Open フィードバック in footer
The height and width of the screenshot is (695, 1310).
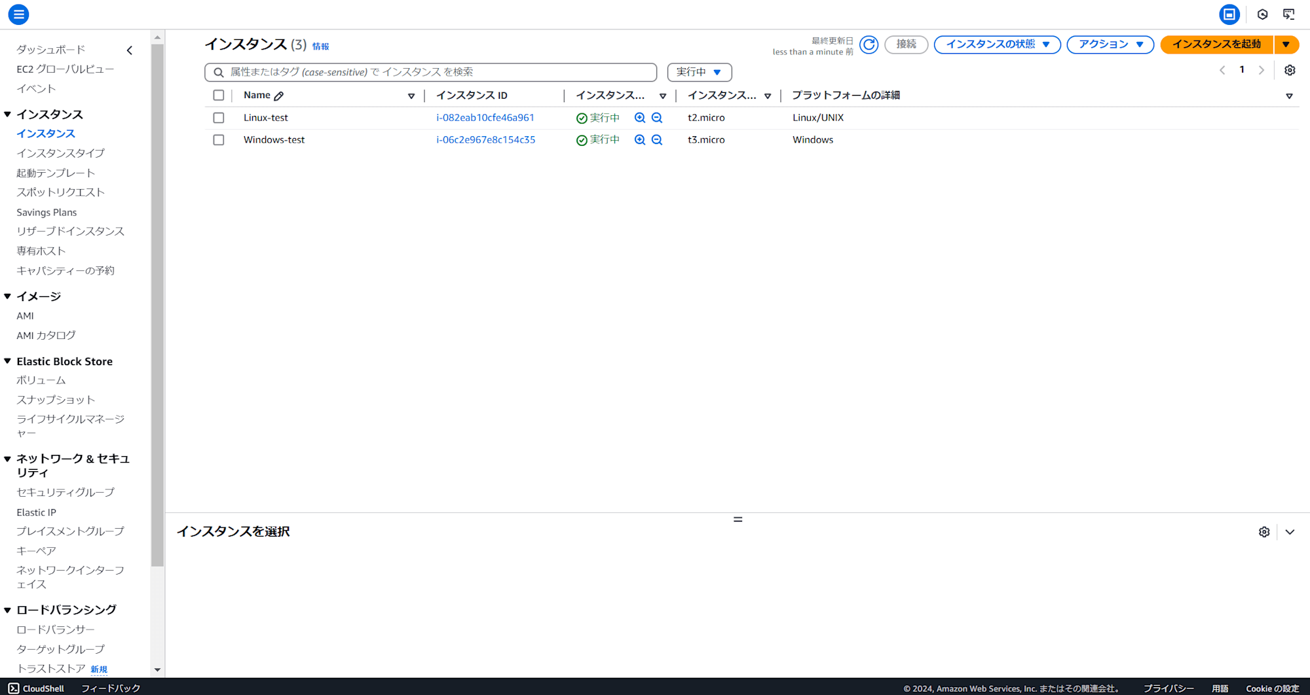click(111, 688)
